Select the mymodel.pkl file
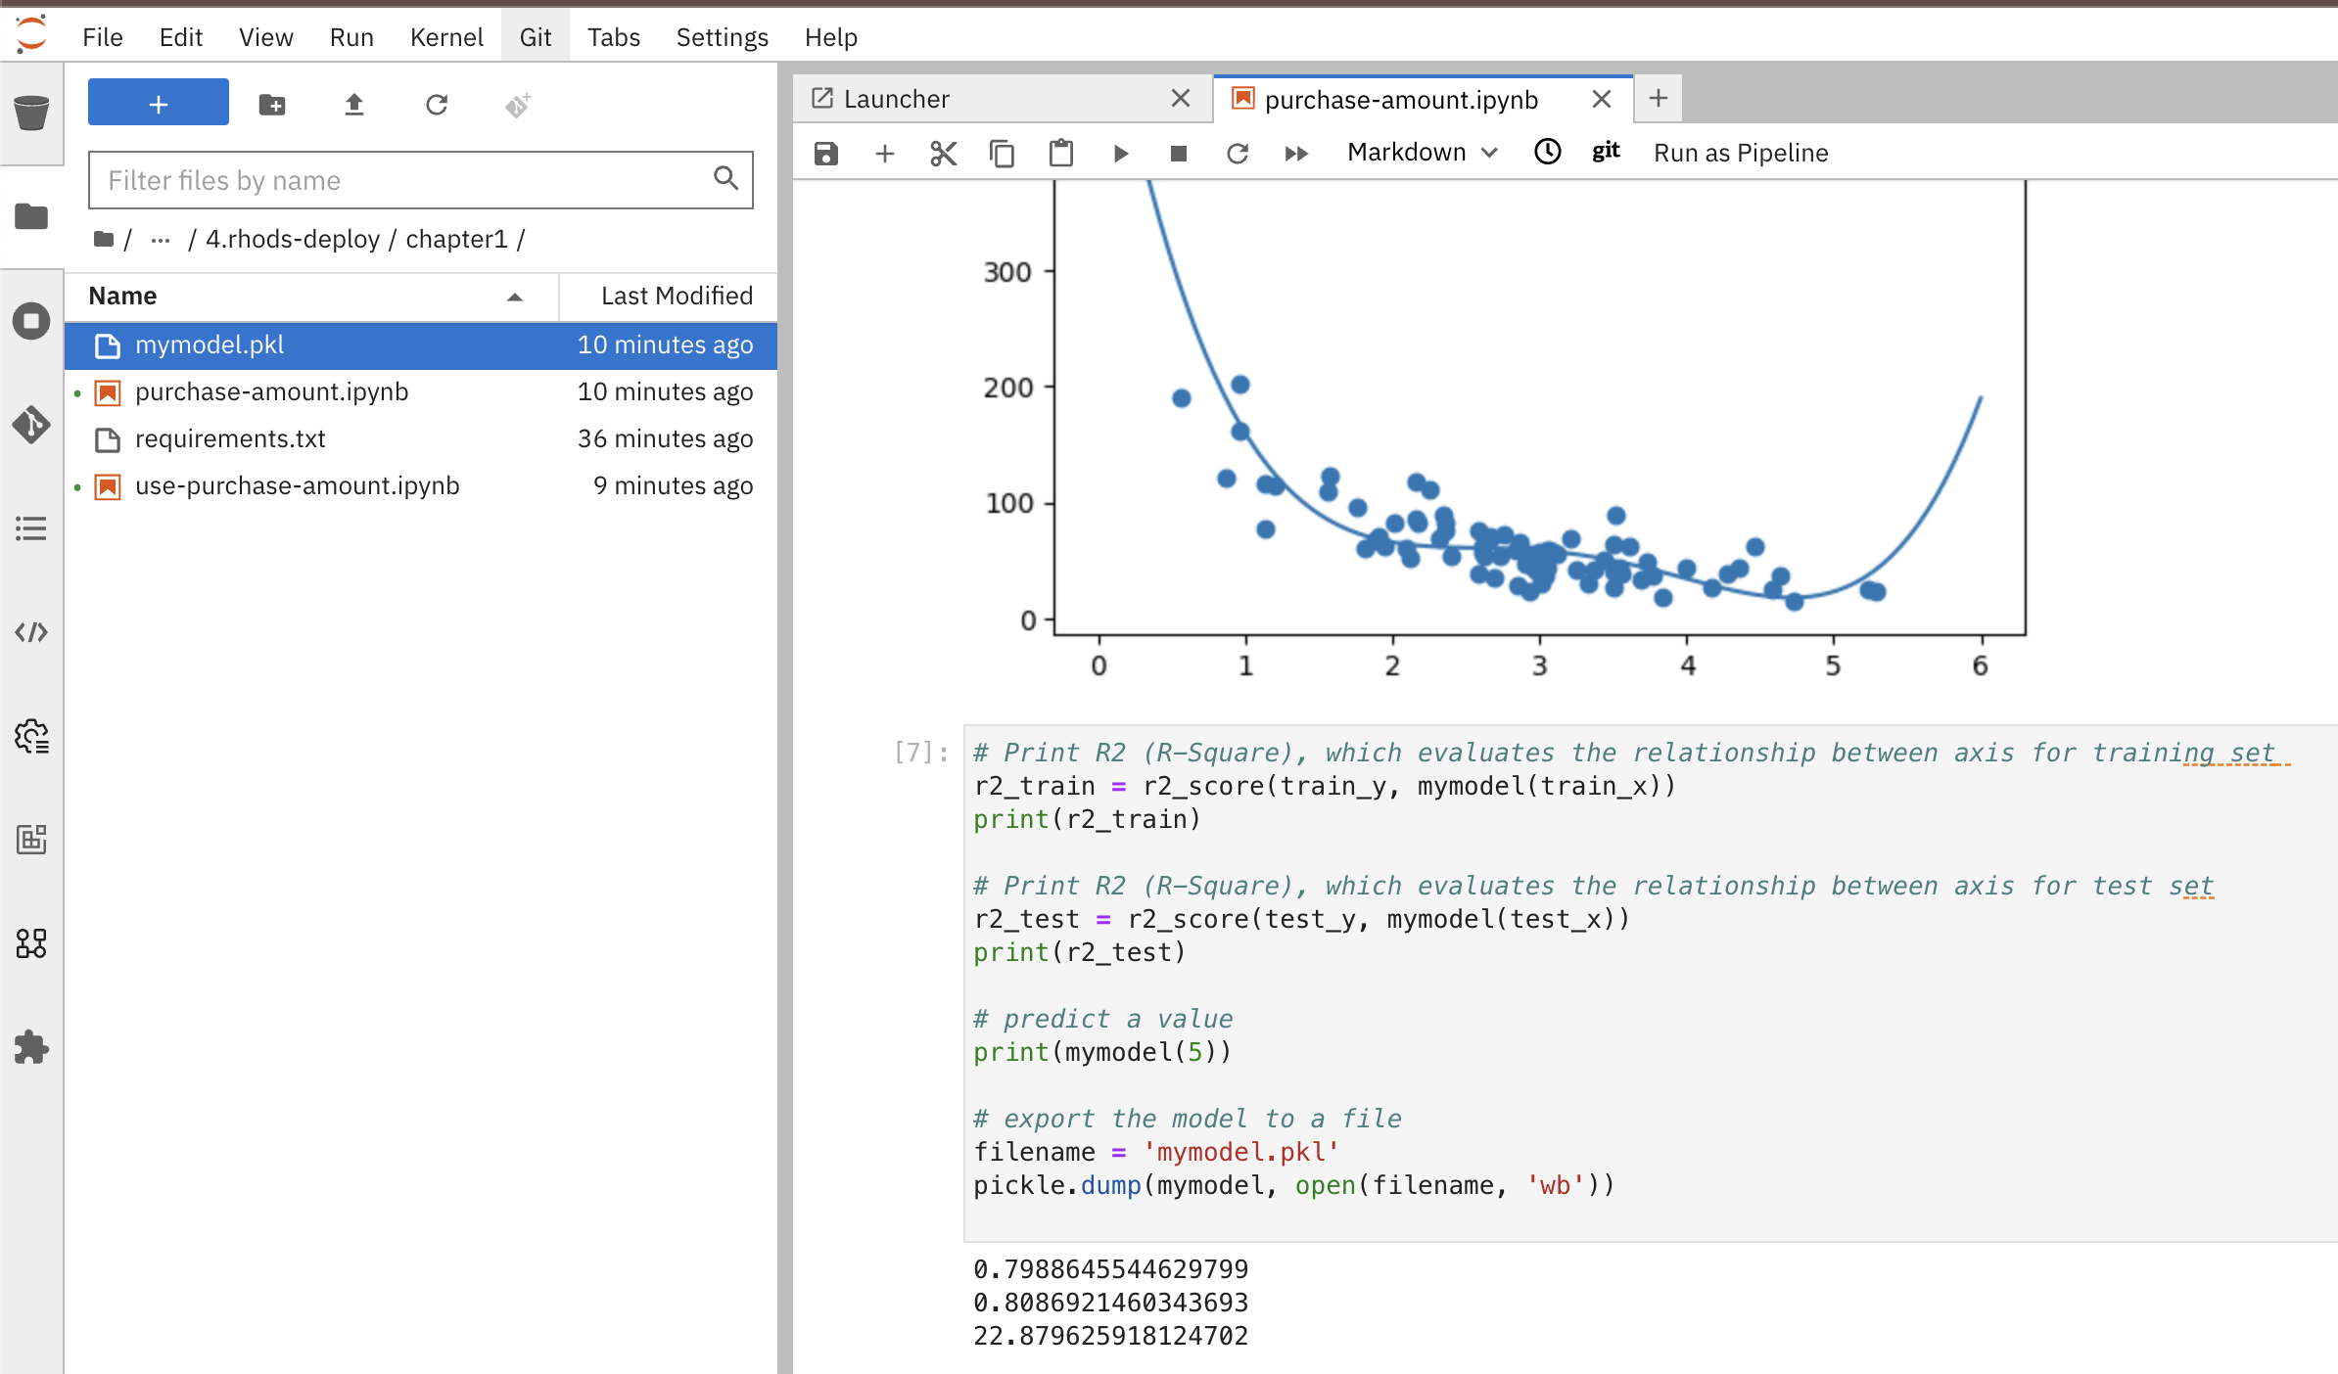 [421, 345]
